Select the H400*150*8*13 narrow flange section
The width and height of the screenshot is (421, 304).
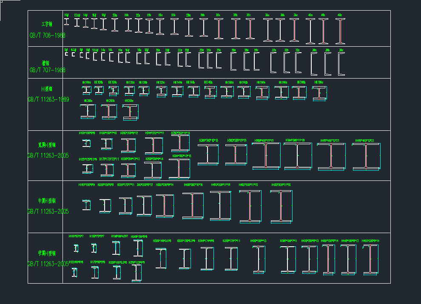click(x=259, y=258)
